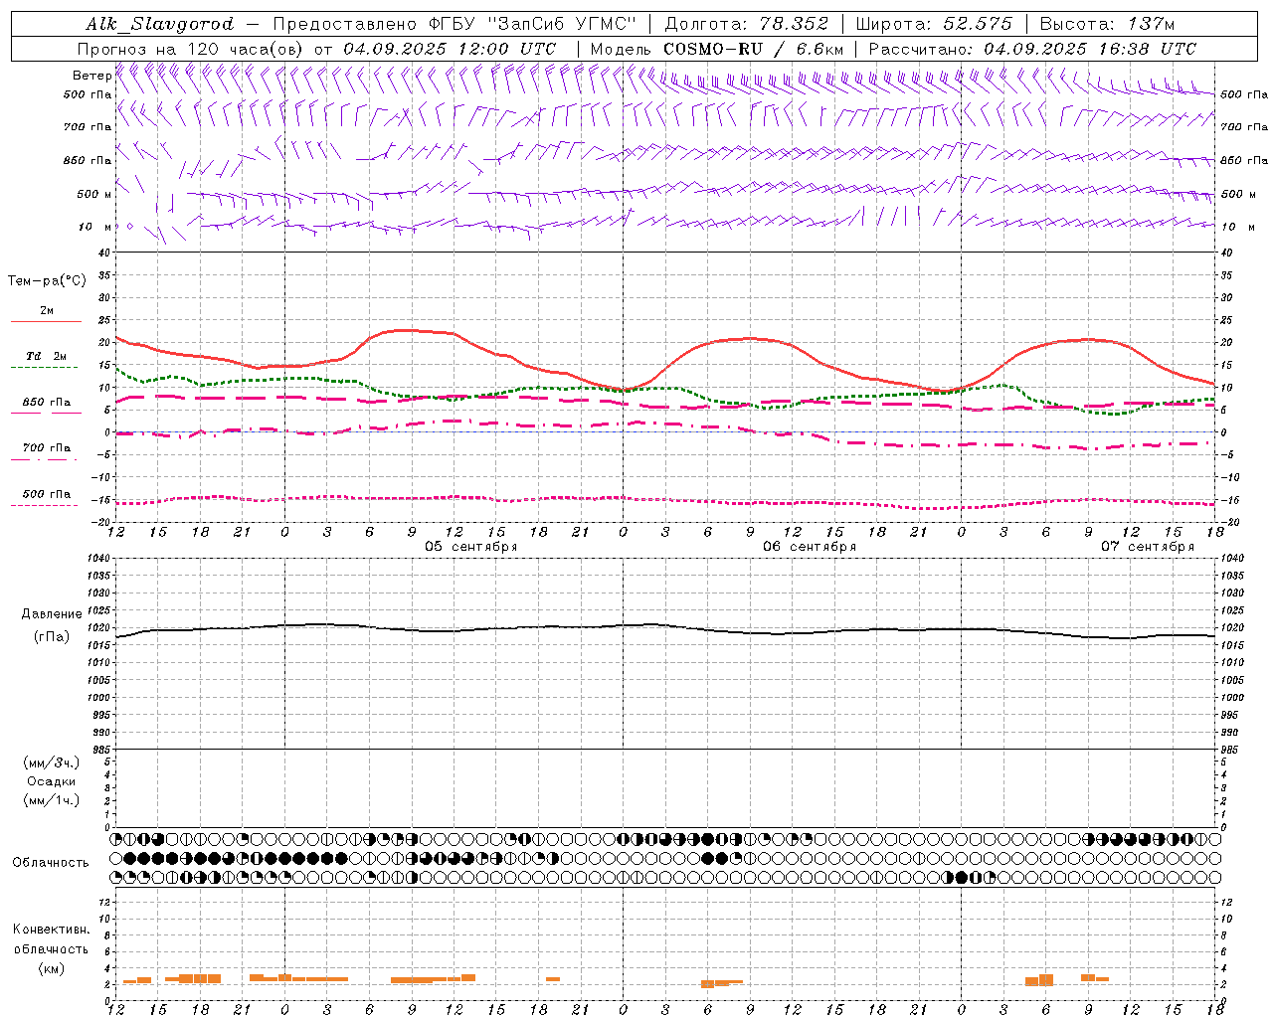The image size is (1273, 1018).
Task: Click the '500 гПа' temperature legend label
Action: coord(47,494)
